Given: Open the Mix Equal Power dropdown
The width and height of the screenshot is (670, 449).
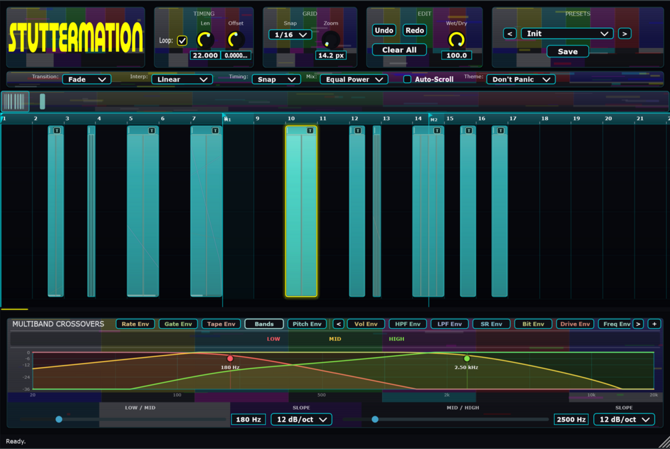Looking at the screenshot, I should [354, 79].
